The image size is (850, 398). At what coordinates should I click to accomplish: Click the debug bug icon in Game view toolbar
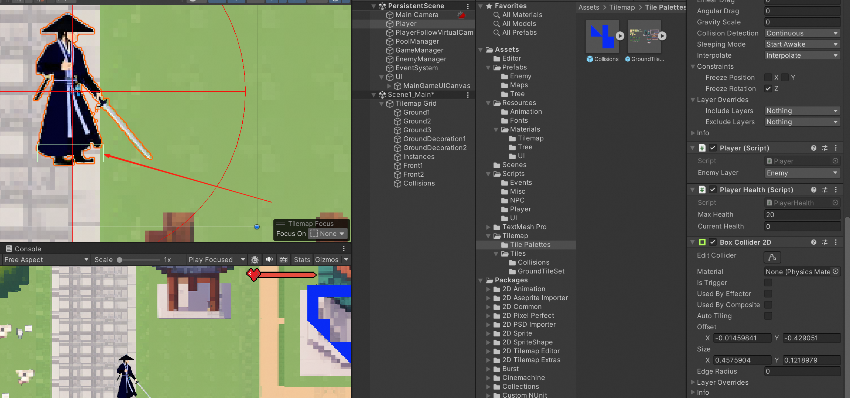tap(255, 259)
